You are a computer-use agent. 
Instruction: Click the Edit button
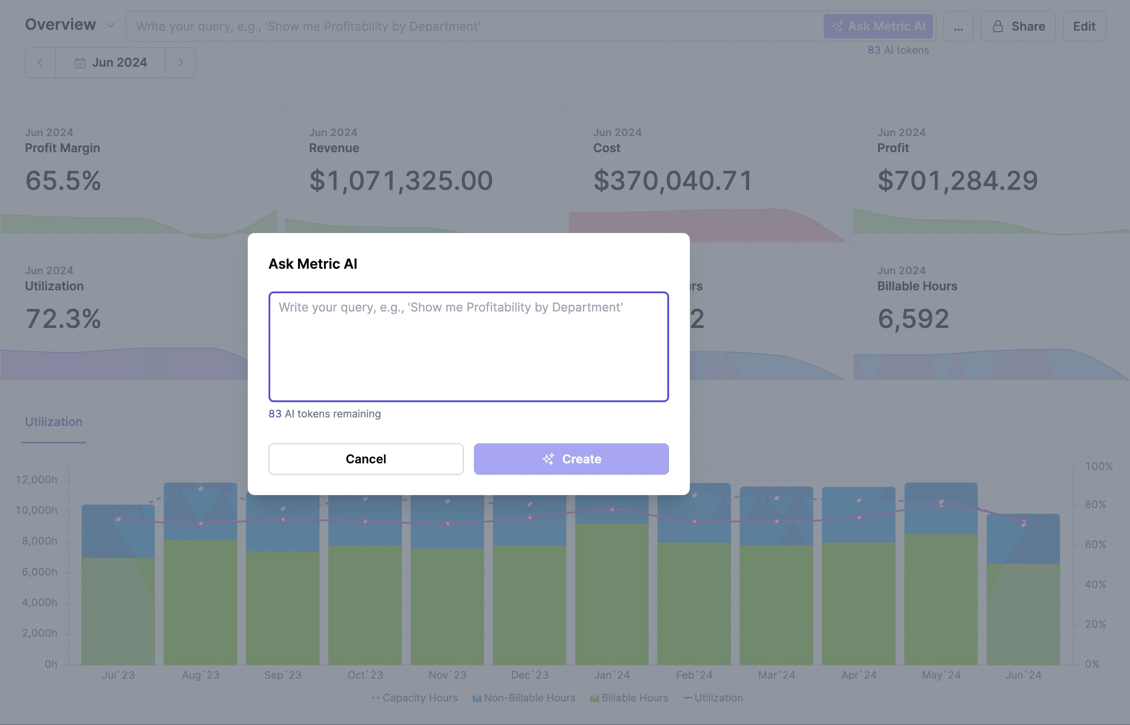pyautogui.click(x=1084, y=26)
